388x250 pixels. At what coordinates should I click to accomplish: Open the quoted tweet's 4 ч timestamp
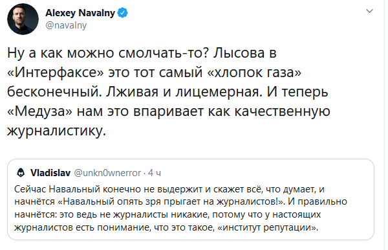click(x=155, y=173)
